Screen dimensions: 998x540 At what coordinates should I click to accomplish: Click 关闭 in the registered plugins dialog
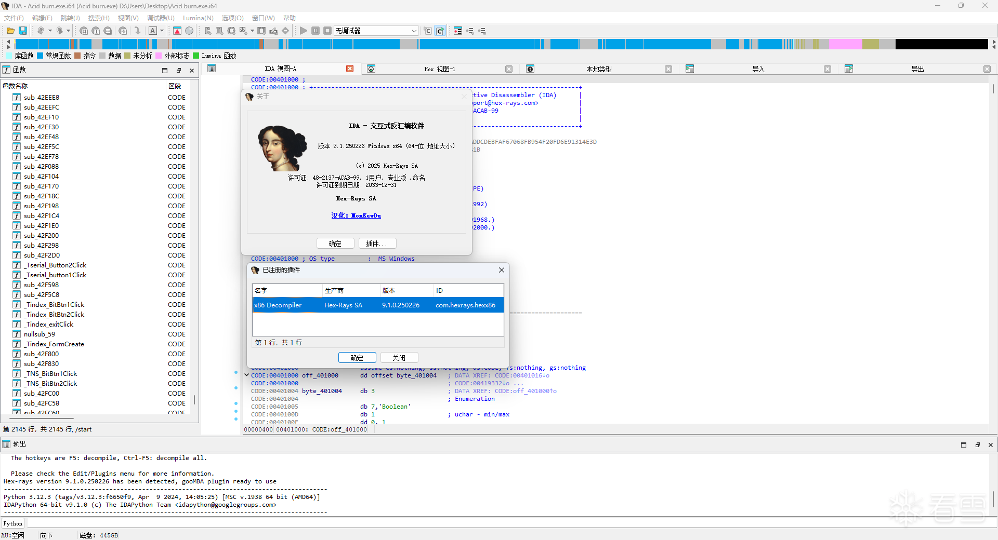pos(399,358)
